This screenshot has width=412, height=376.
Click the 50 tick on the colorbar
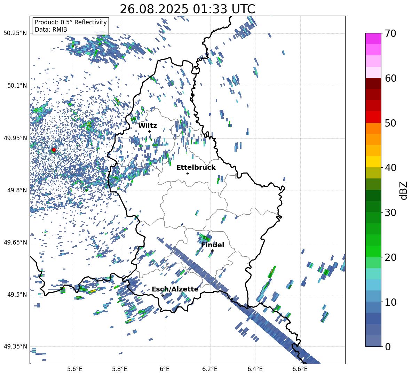390,123
